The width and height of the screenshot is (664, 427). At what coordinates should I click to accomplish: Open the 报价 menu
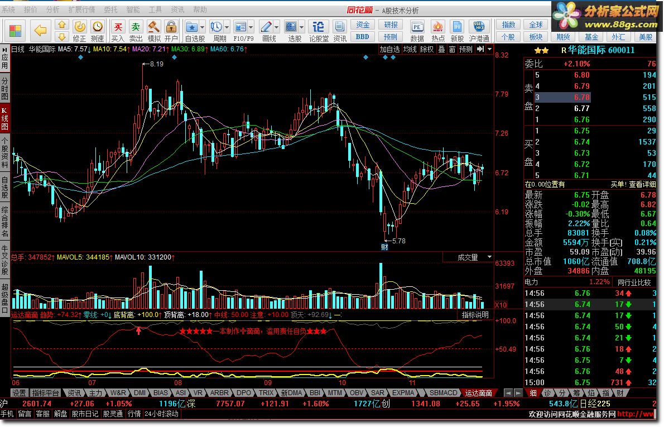(x=31, y=9)
